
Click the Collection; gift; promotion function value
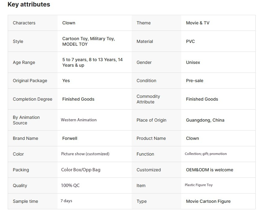(x=206, y=154)
